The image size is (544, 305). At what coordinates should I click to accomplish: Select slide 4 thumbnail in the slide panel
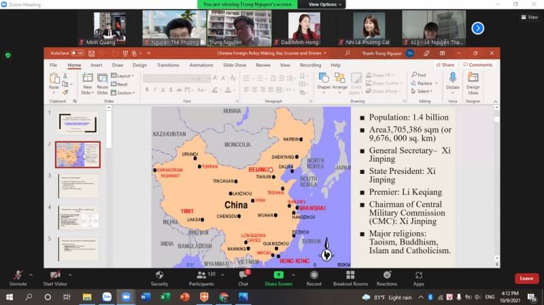click(x=78, y=217)
